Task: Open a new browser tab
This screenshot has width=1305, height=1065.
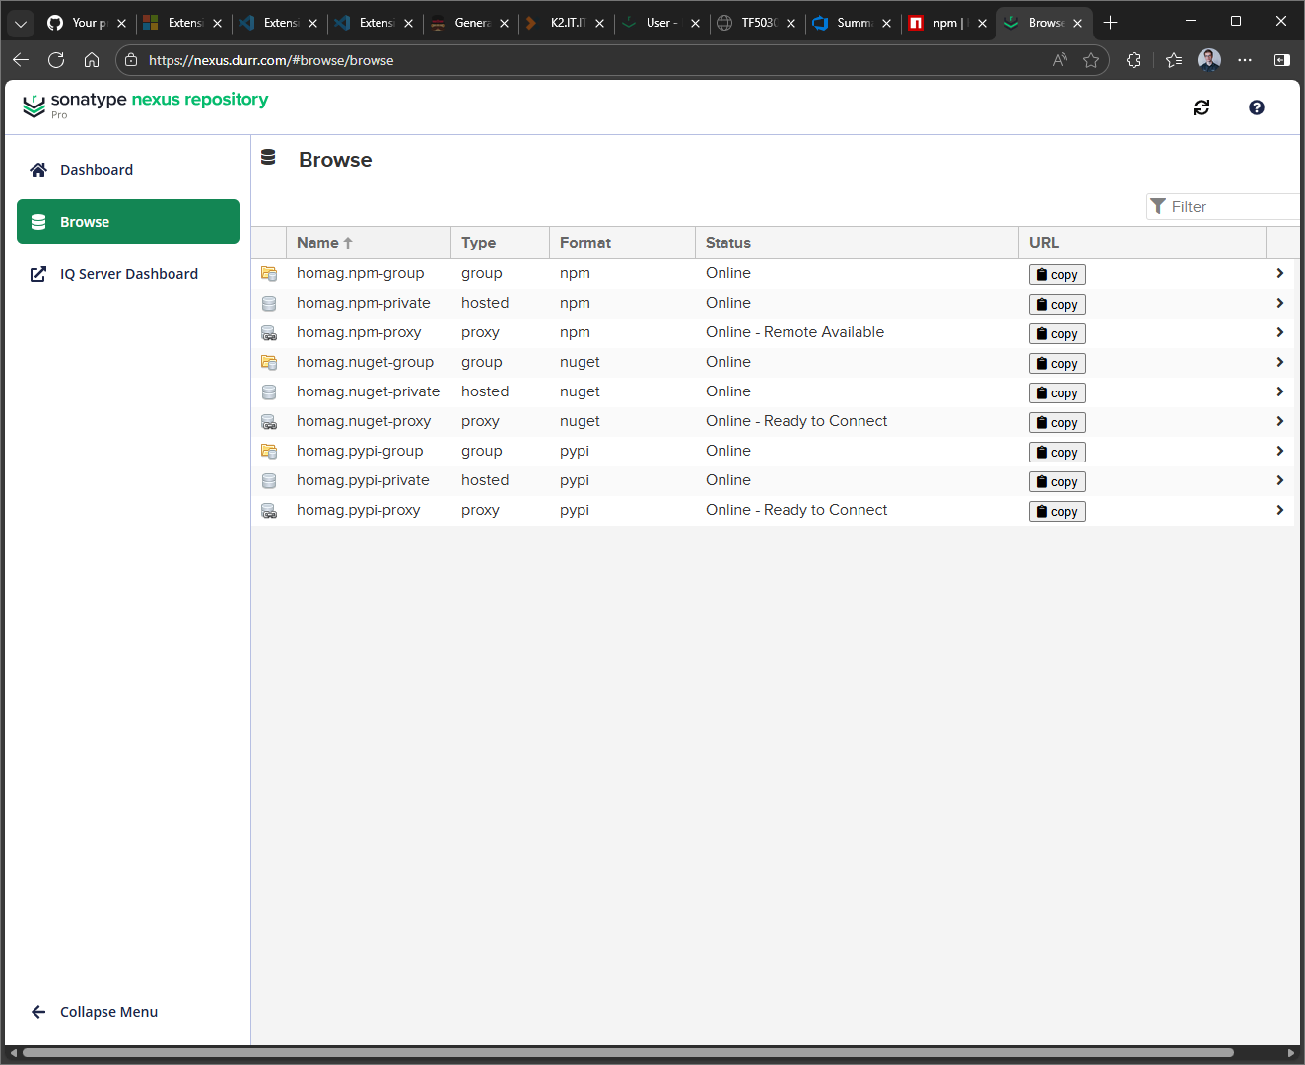Action: pos(1111,23)
